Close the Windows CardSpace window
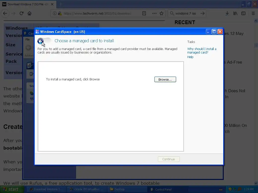This screenshot has height=193, width=258. pyautogui.click(x=220, y=31)
